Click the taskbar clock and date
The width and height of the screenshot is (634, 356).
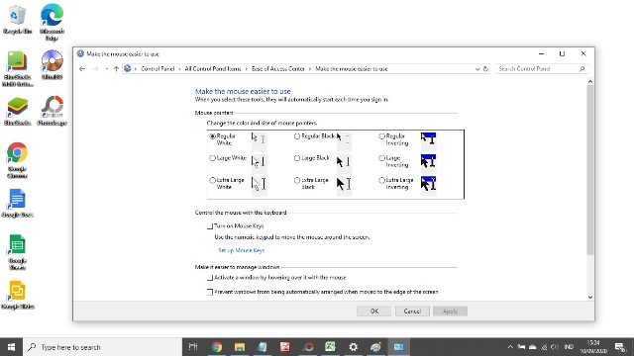click(x=593, y=347)
